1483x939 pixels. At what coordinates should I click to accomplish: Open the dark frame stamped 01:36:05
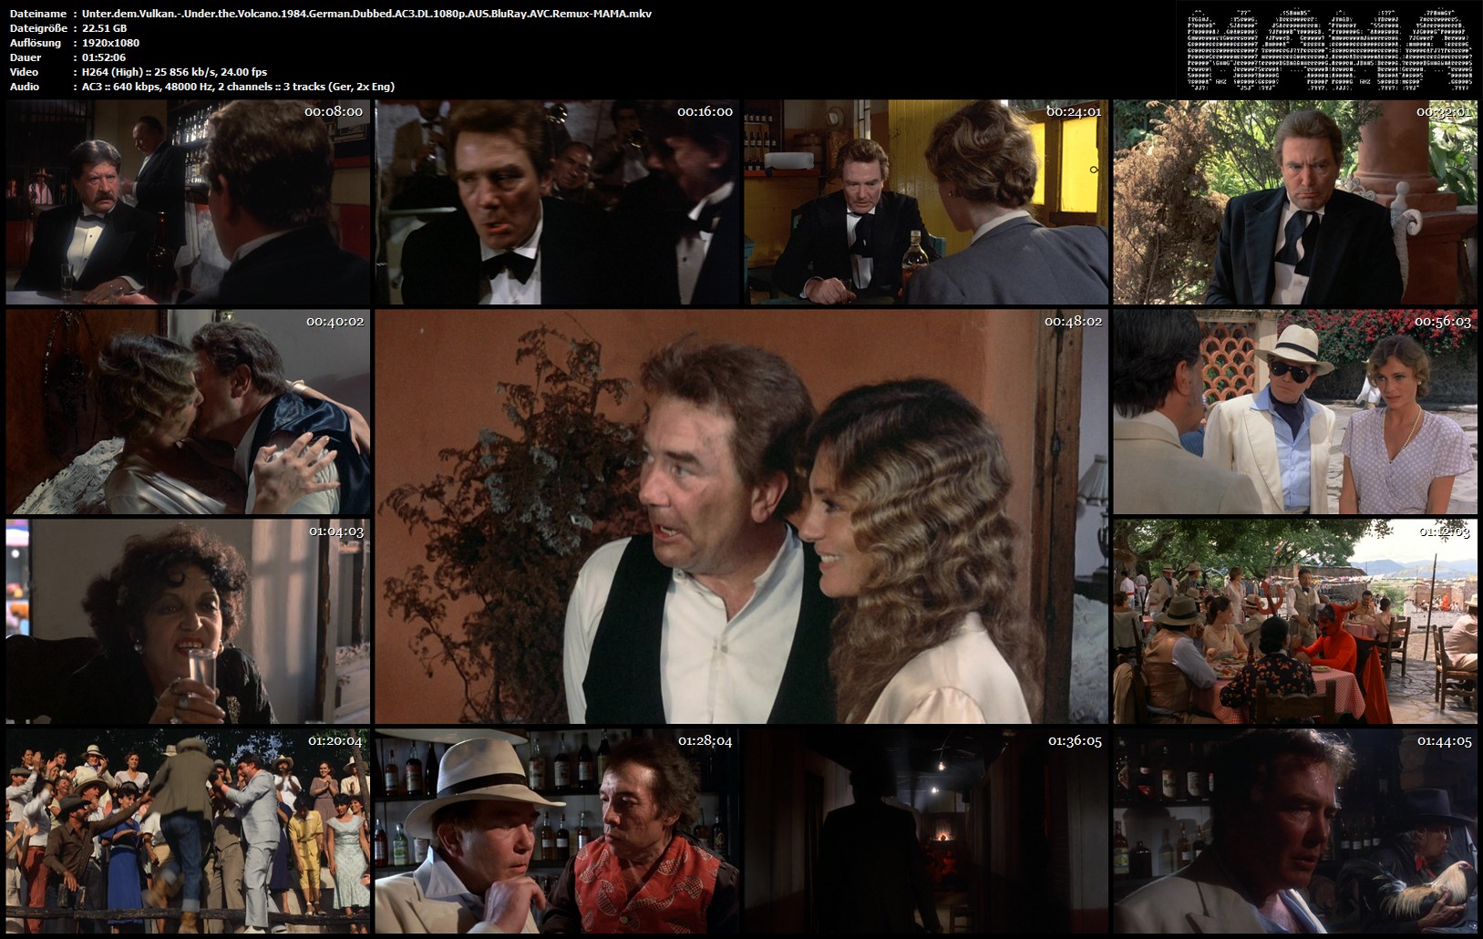click(926, 831)
